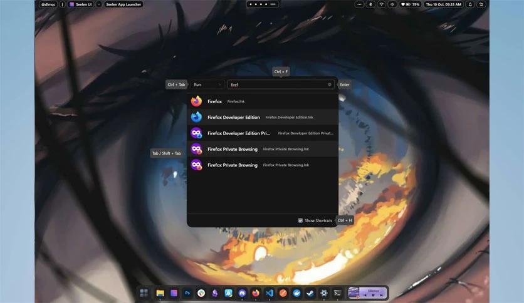Image resolution: width=524 pixels, height=303 pixels.
Task: Open the @dlmqc user menu
Action: coord(48,4)
